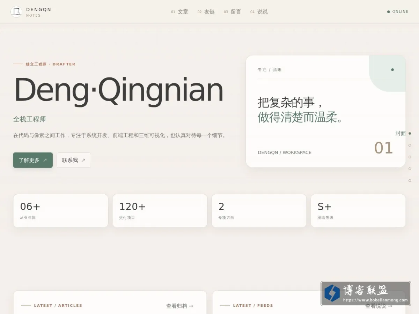Select the second page indicator dot

[410, 145]
